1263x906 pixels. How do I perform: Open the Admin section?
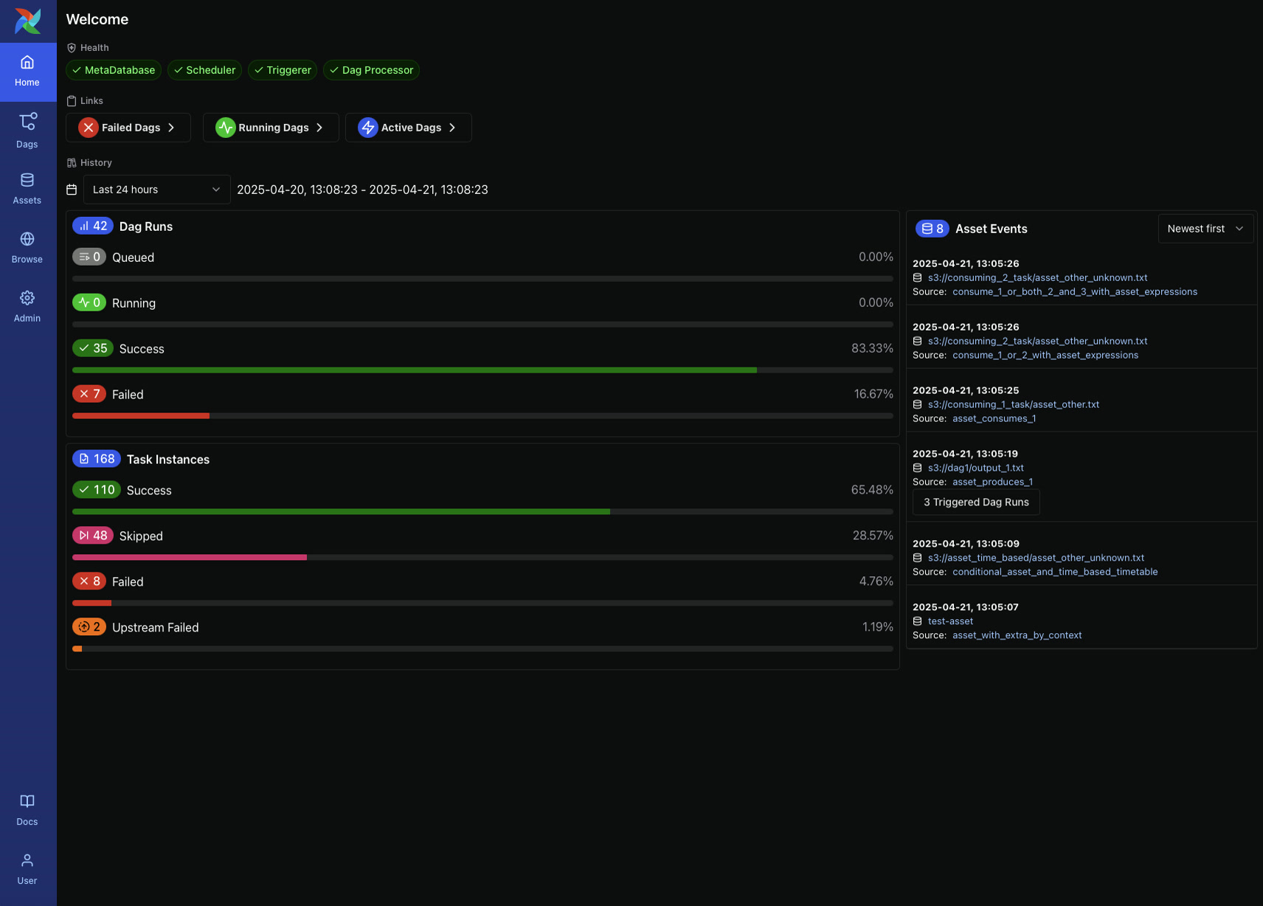coord(27,305)
